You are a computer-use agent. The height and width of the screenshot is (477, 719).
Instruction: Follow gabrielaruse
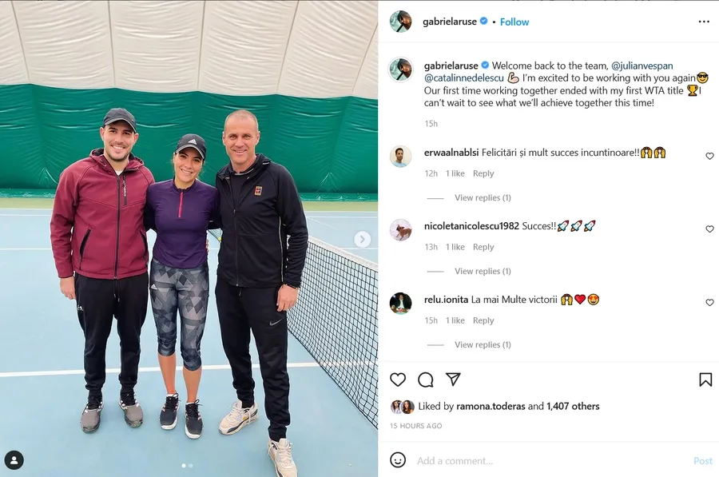(514, 22)
